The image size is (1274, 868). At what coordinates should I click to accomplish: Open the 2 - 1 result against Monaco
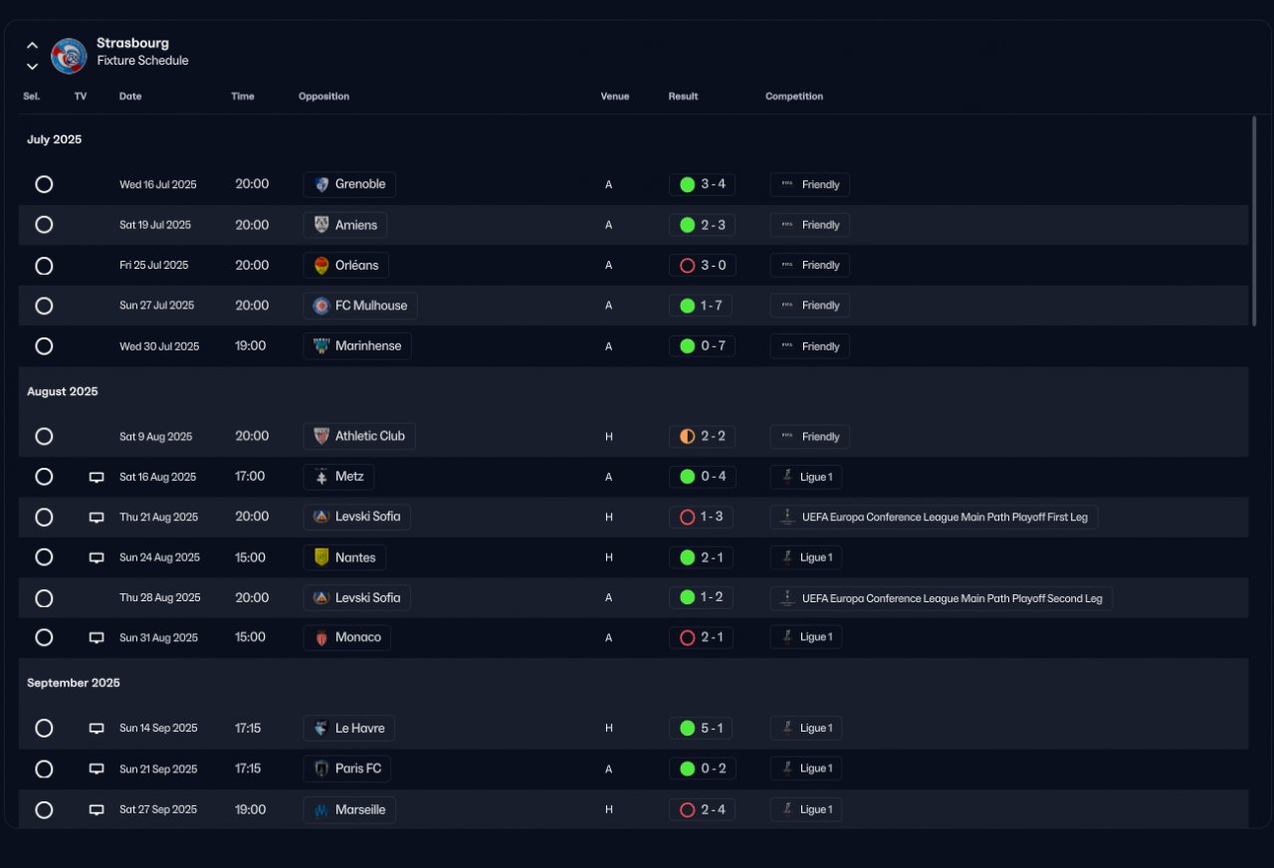702,638
